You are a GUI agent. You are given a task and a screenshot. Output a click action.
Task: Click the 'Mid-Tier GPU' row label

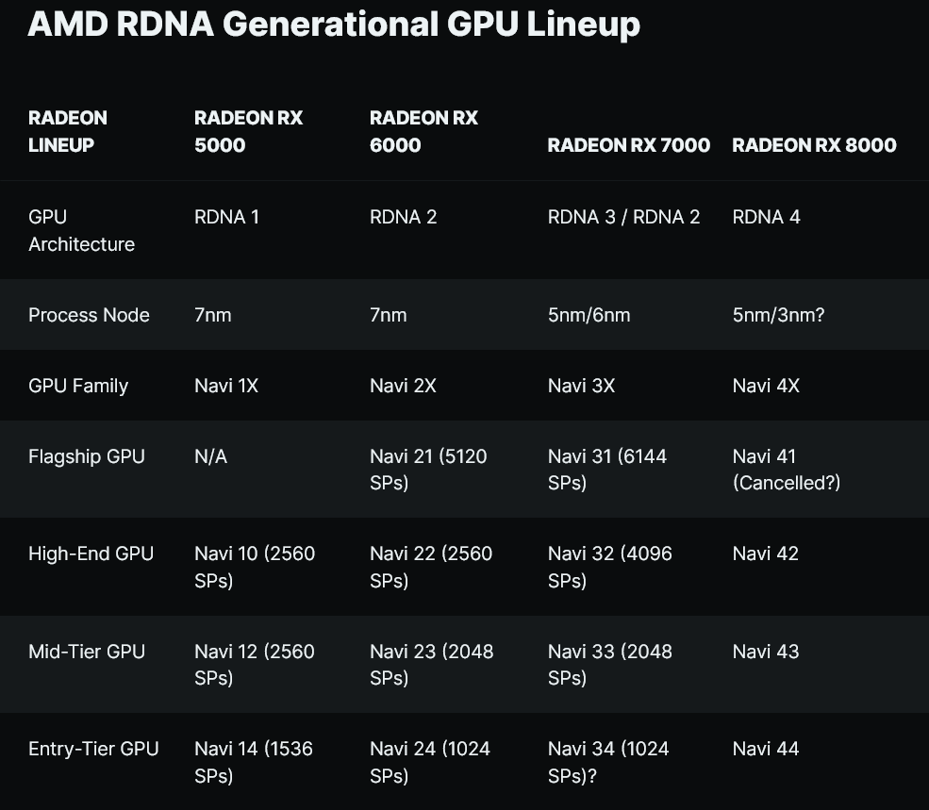point(87,652)
